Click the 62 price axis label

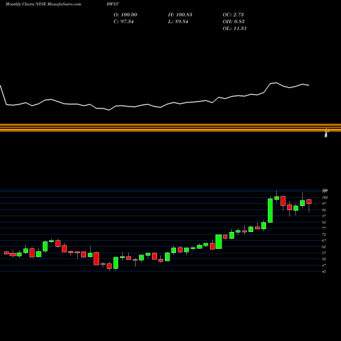[x=324, y=247]
